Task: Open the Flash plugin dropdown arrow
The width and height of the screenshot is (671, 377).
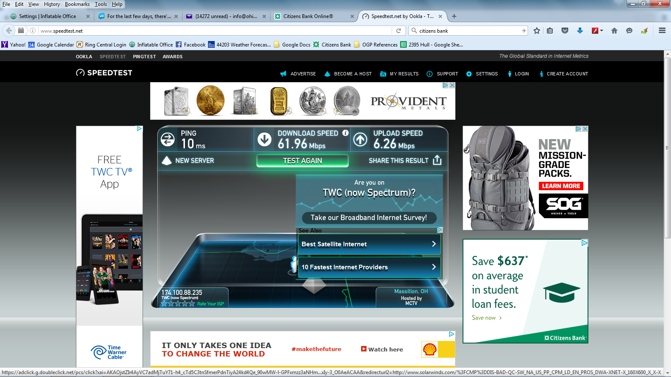Action: (601, 31)
